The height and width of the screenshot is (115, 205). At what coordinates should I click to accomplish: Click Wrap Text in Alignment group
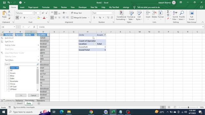click(x=77, y=13)
